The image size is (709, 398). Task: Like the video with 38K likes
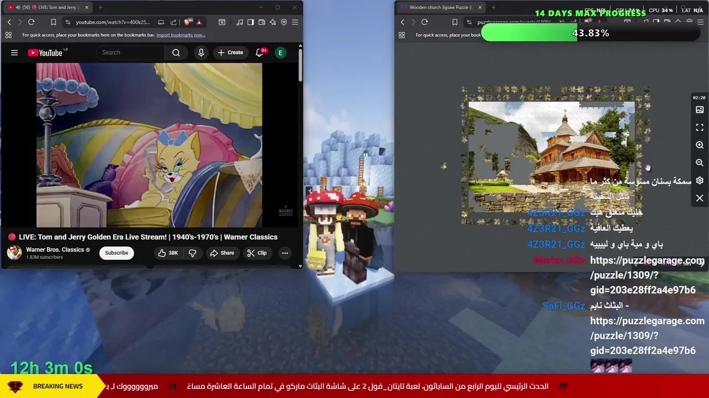tap(168, 253)
